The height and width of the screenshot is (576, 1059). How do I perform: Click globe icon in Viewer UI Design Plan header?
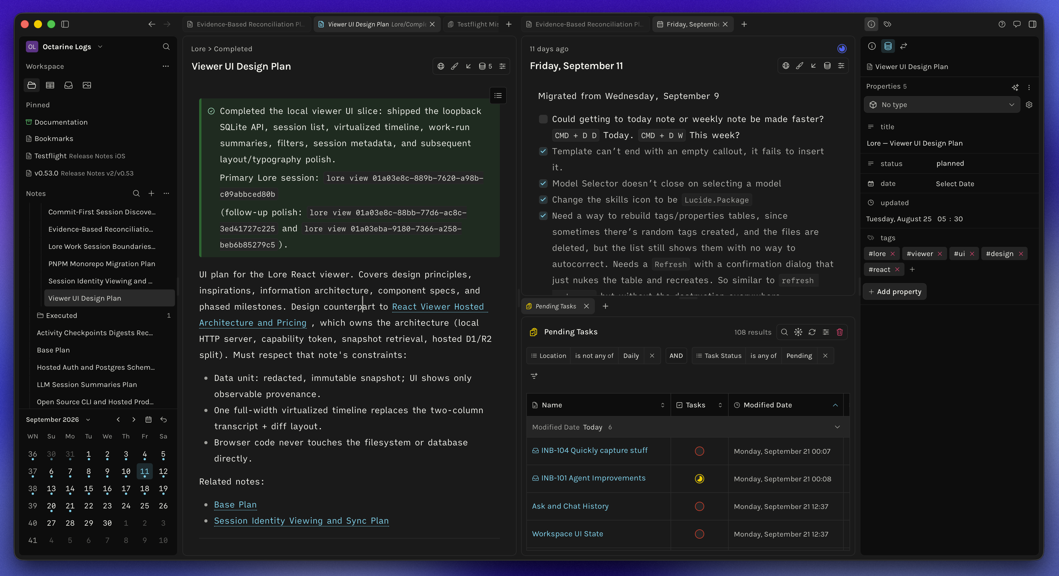(441, 66)
